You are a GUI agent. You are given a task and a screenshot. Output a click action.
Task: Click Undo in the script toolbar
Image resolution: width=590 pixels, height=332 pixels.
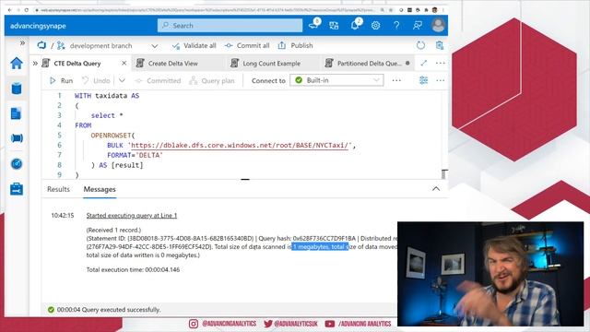96,80
